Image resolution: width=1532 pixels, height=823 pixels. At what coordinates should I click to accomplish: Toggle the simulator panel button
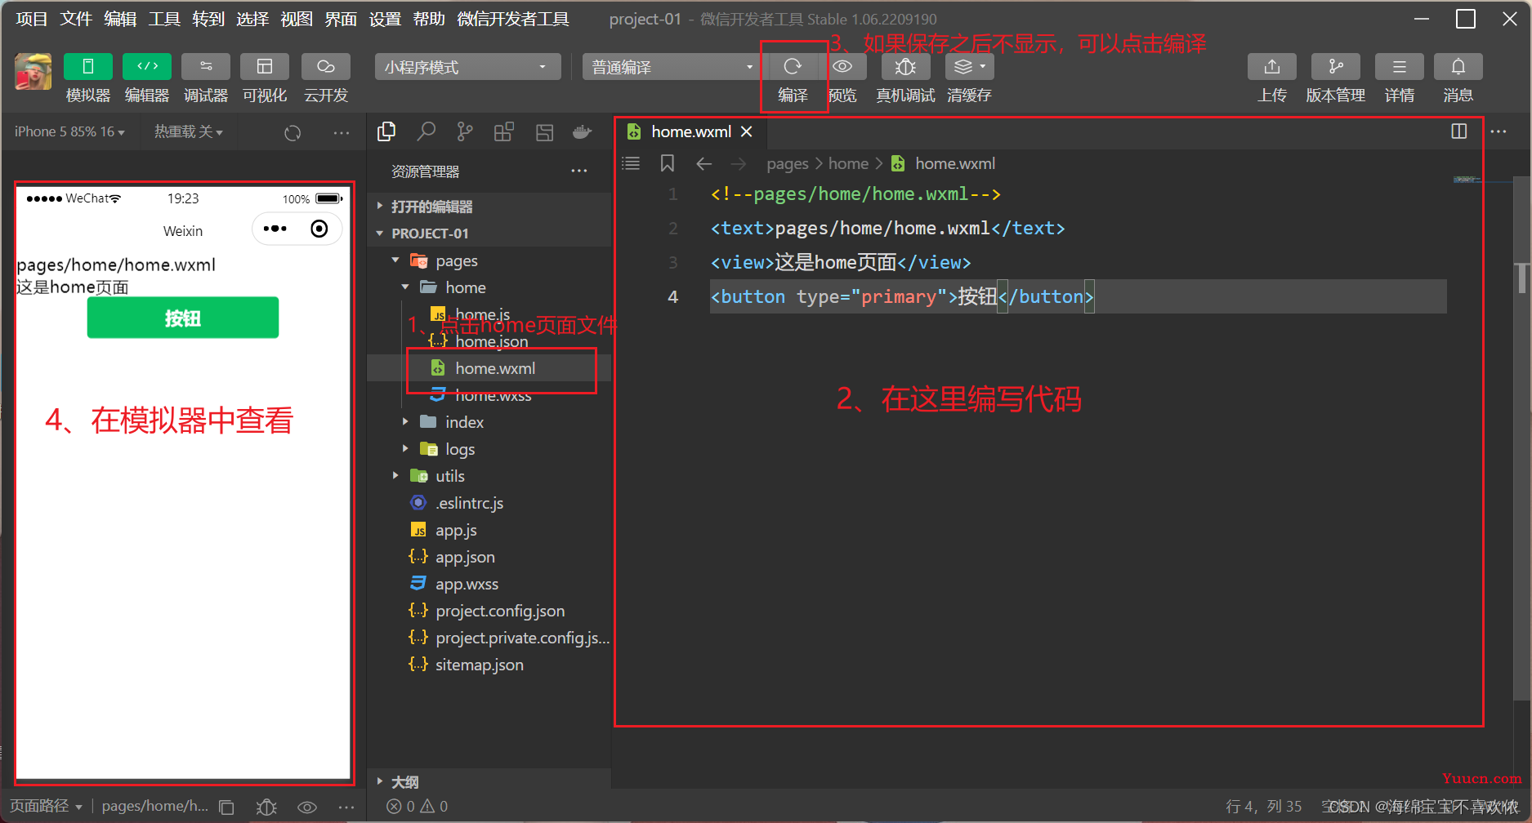click(88, 67)
